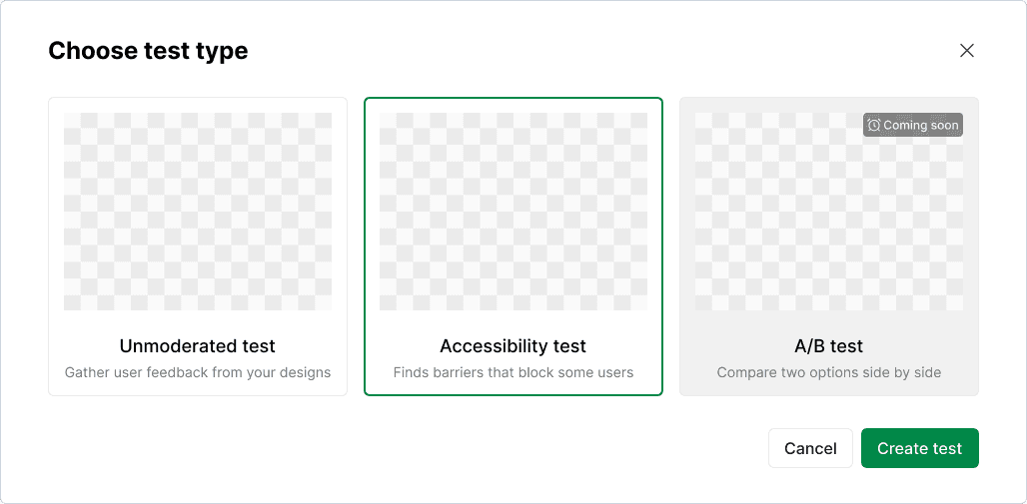Click 'Finds barriers that block some users' text
1027x504 pixels.
[513, 373]
